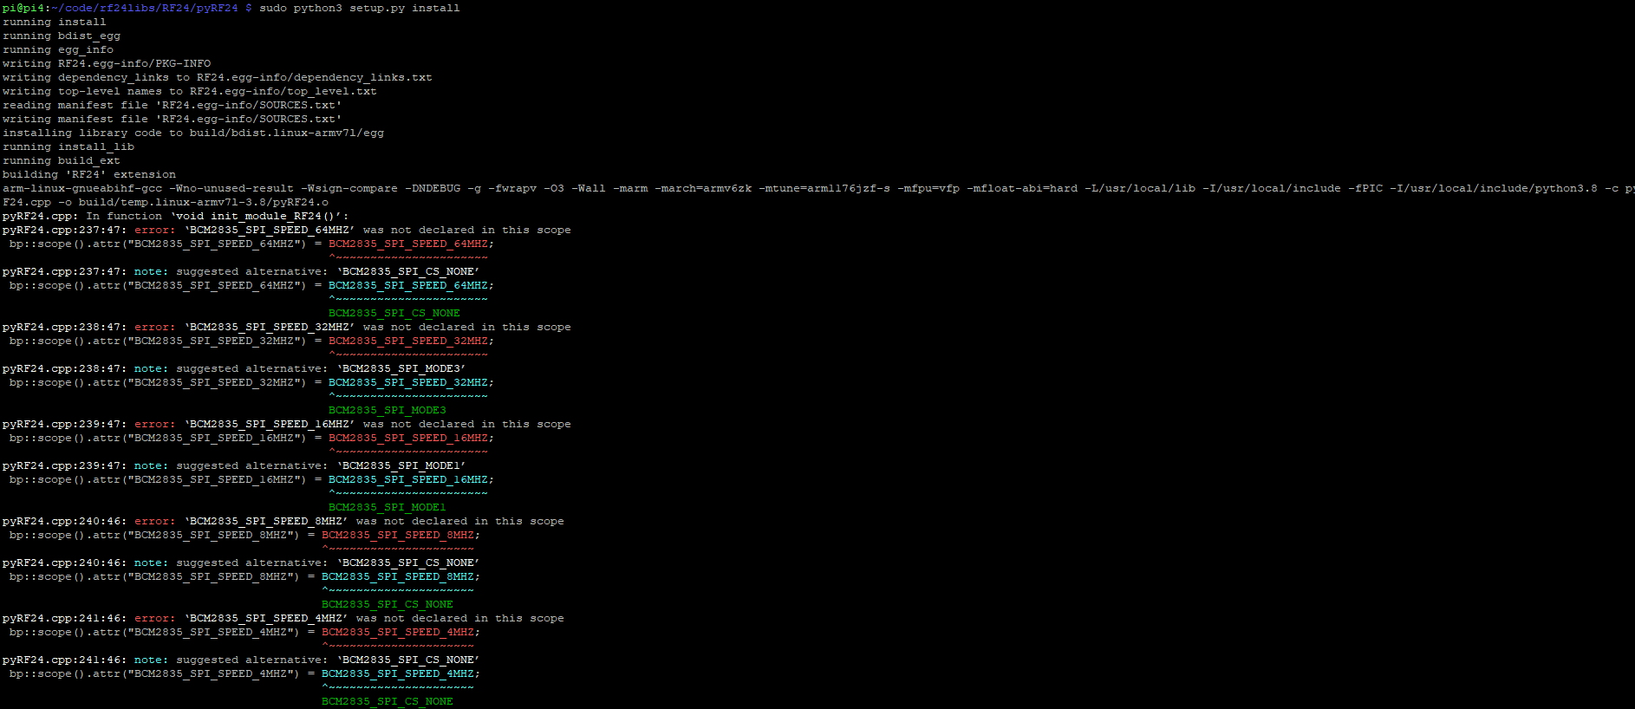This screenshot has width=1635, height=709.
Task: Select the pyRF24.cpp:240:46 note line
Action: click(x=241, y=563)
